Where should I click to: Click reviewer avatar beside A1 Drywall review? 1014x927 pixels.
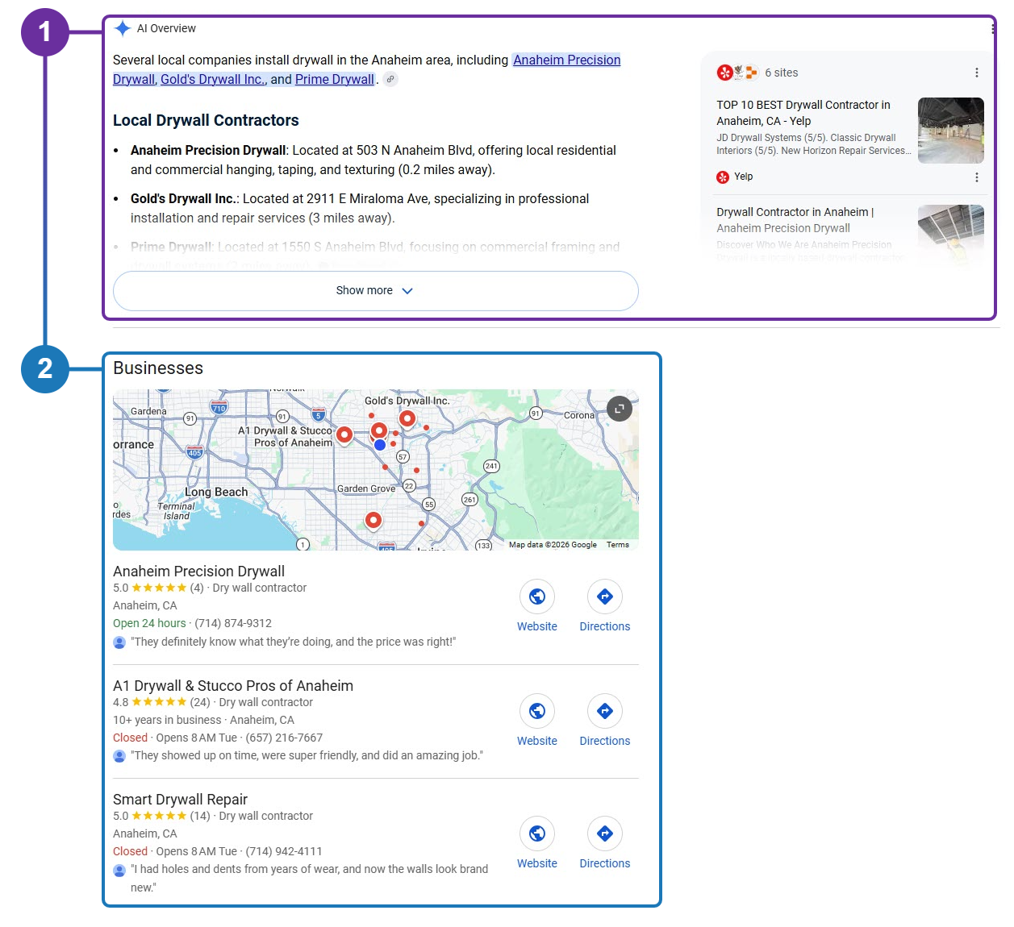tap(119, 756)
